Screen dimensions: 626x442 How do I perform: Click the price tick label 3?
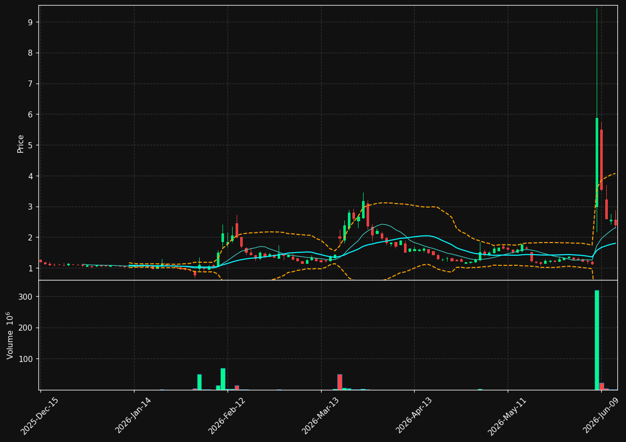click(30, 207)
